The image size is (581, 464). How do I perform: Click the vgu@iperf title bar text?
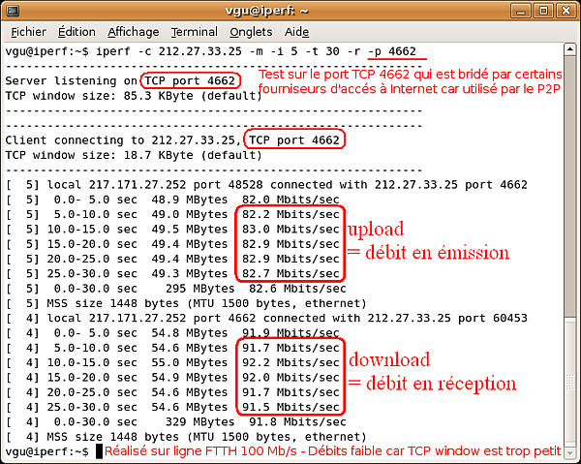267,11
